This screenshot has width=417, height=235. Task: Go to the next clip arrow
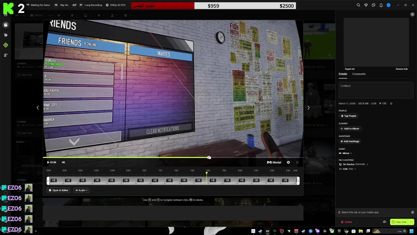coord(308,107)
